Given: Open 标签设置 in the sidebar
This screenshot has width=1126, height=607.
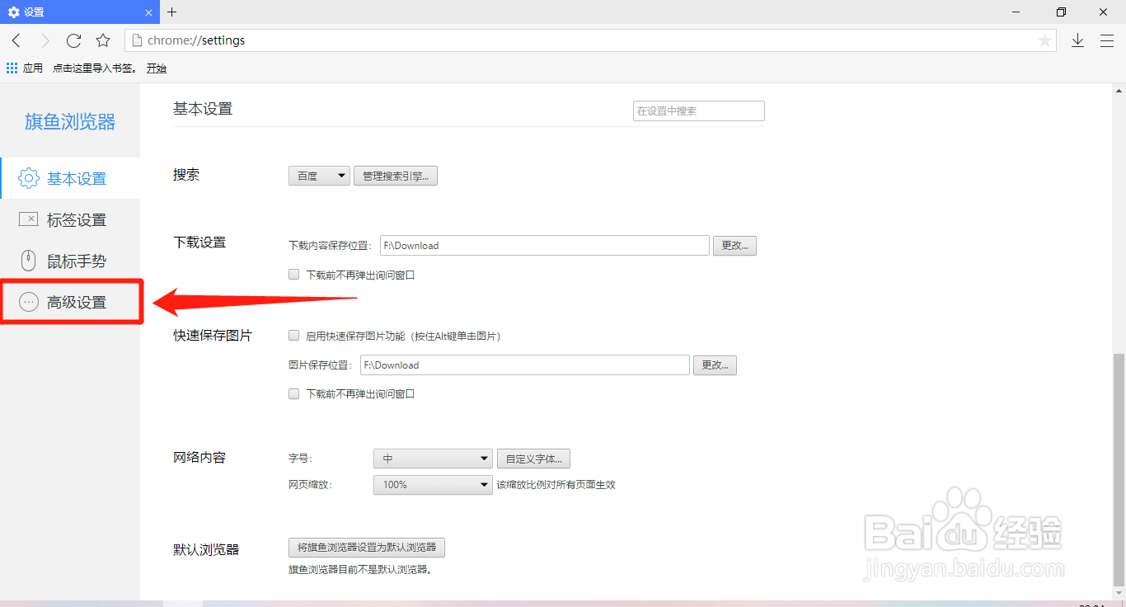Looking at the screenshot, I should [x=71, y=219].
